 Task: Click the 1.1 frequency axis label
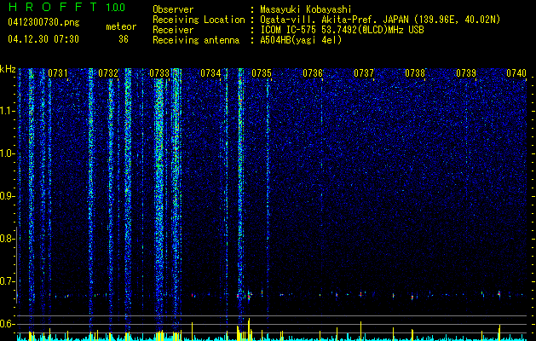(8, 111)
